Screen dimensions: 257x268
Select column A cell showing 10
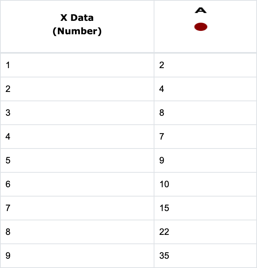tap(205, 184)
